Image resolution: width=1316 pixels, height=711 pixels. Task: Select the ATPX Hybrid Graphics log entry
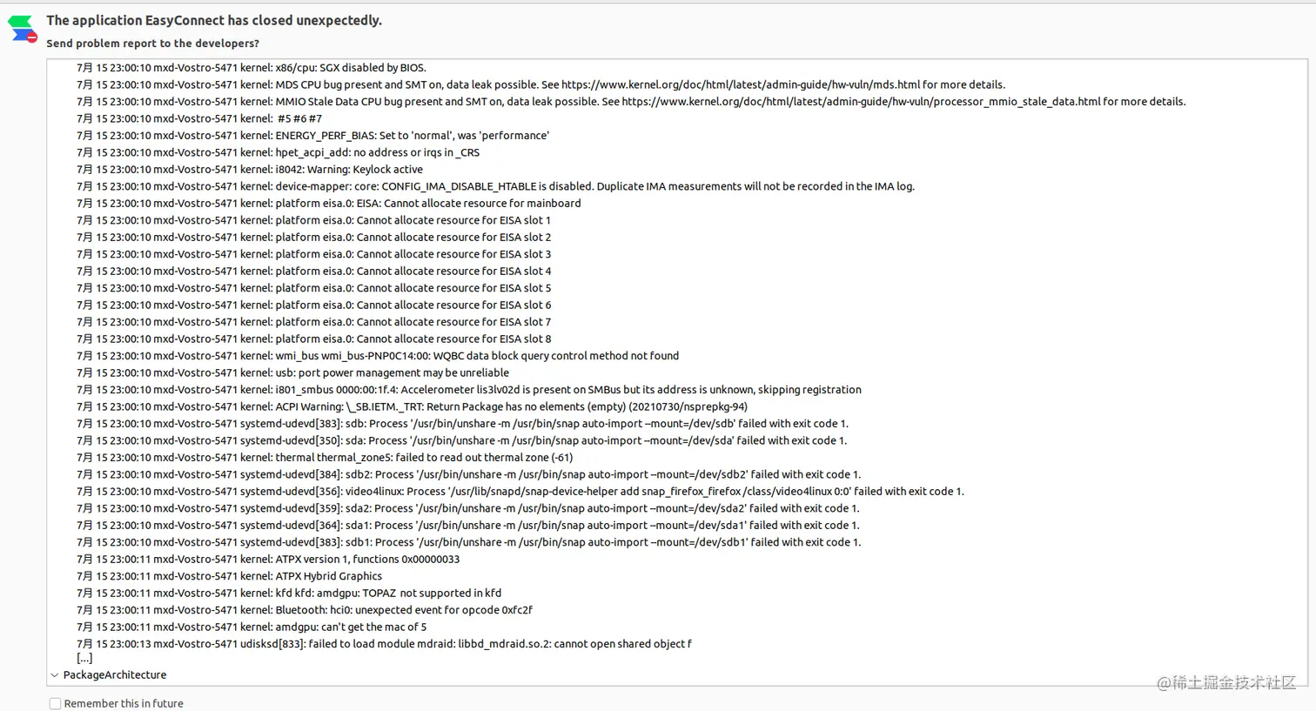(x=229, y=575)
